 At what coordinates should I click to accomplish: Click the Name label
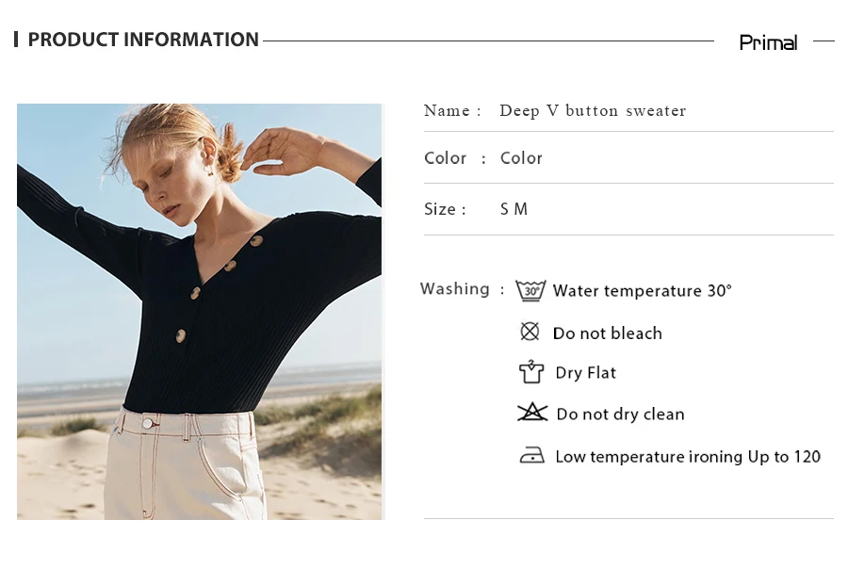click(x=447, y=111)
